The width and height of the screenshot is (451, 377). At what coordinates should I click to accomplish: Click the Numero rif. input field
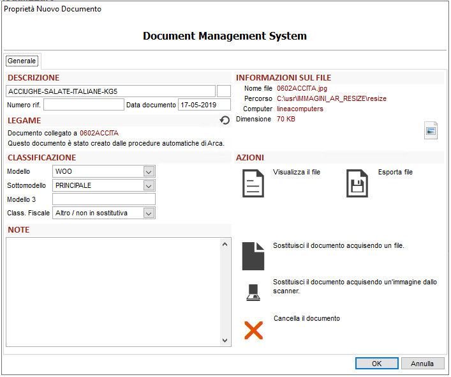pos(83,105)
